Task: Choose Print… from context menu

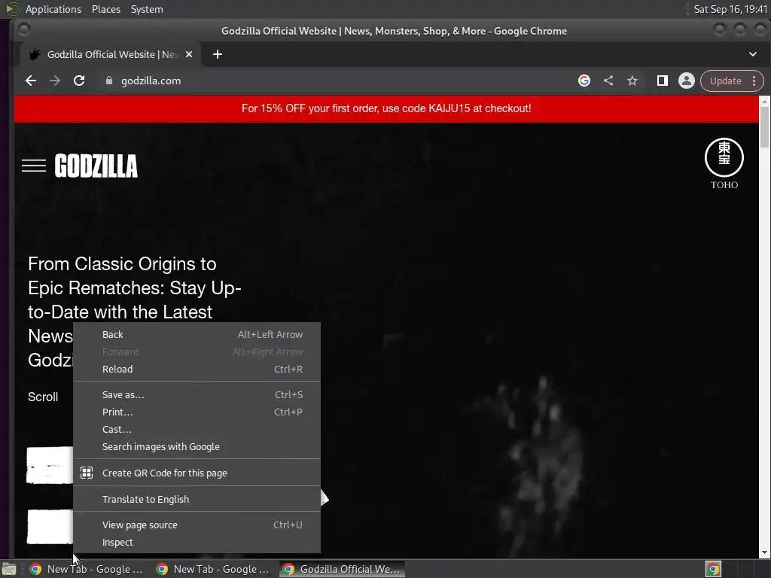Action: pyautogui.click(x=197, y=412)
